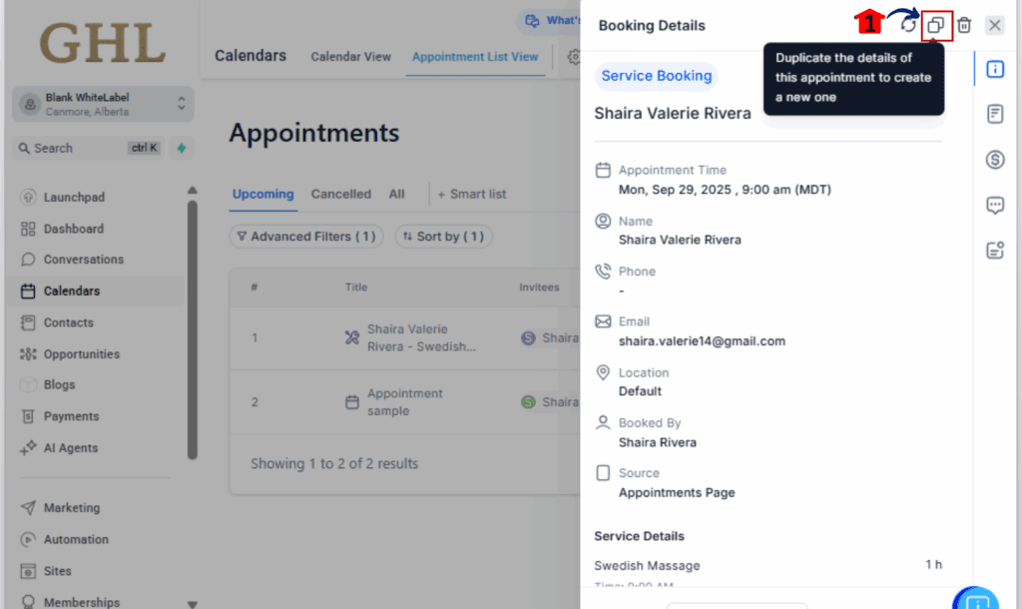
Task: Open the notes panel in the booking sidebar
Action: click(x=994, y=113)
